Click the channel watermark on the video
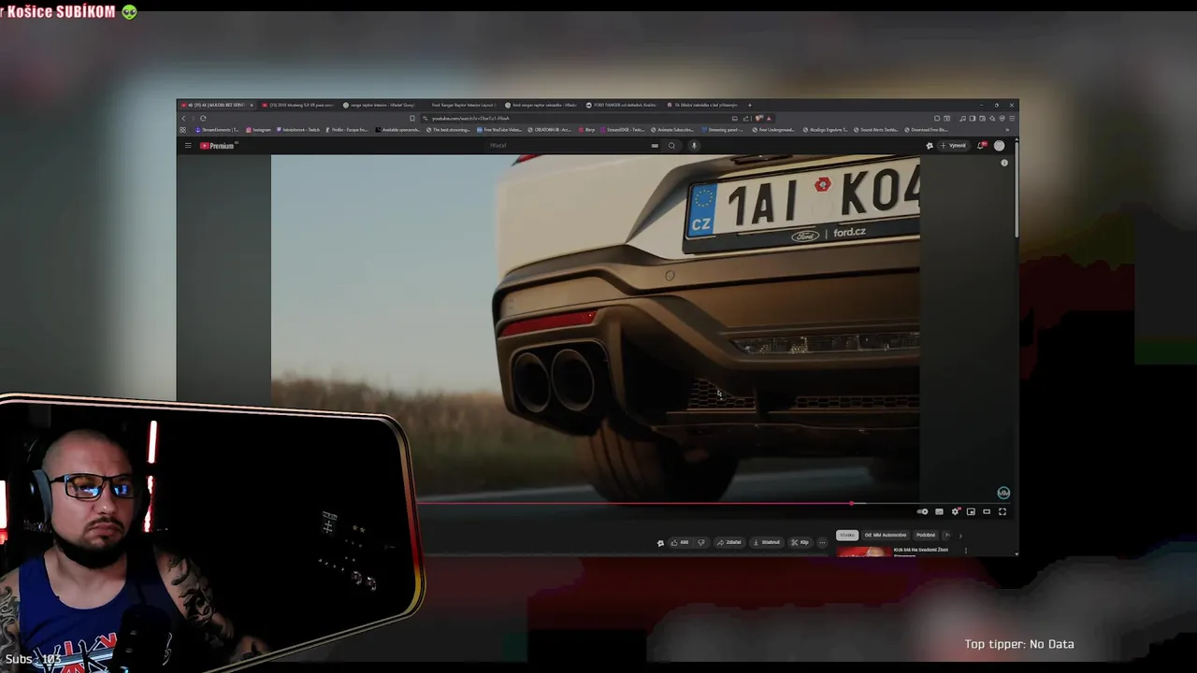Screen dimensions: 1197x673 1003,493
